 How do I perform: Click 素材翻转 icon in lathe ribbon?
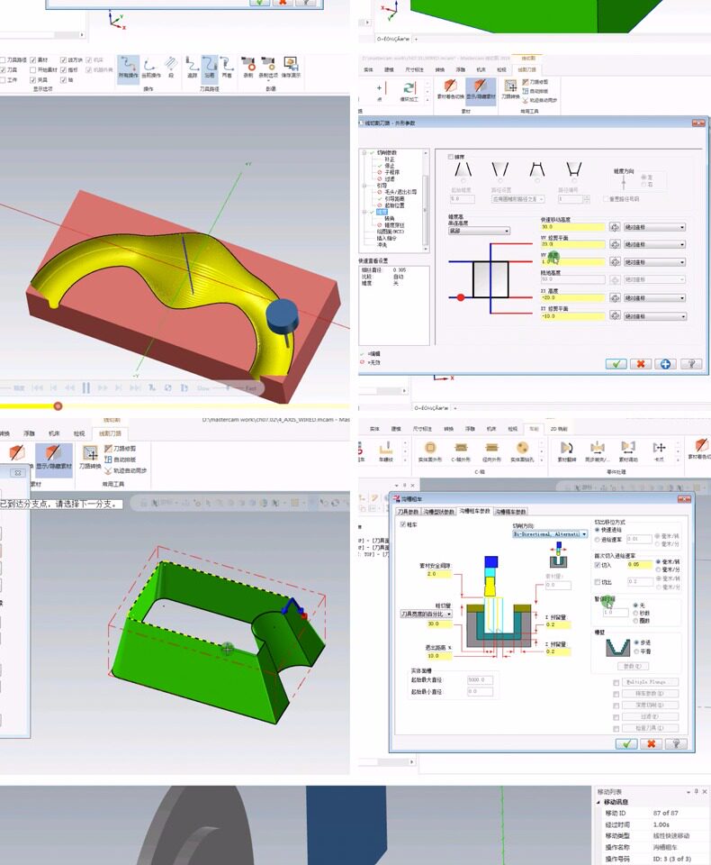(567, 451)
